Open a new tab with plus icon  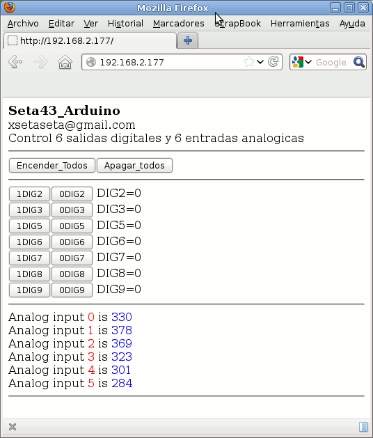[188, 40]
